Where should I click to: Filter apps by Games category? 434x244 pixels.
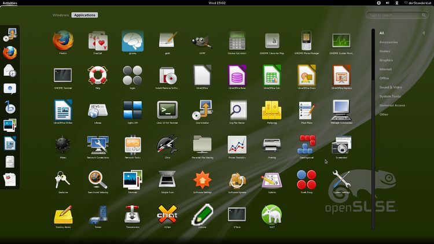click(x=385, y=51)
